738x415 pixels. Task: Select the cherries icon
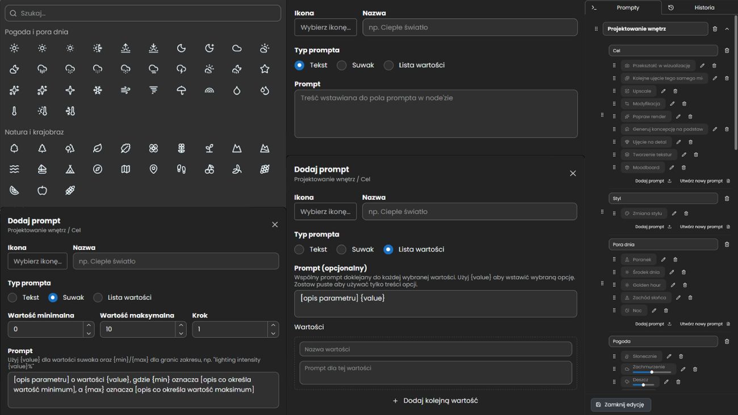click(x=209, y=169)
